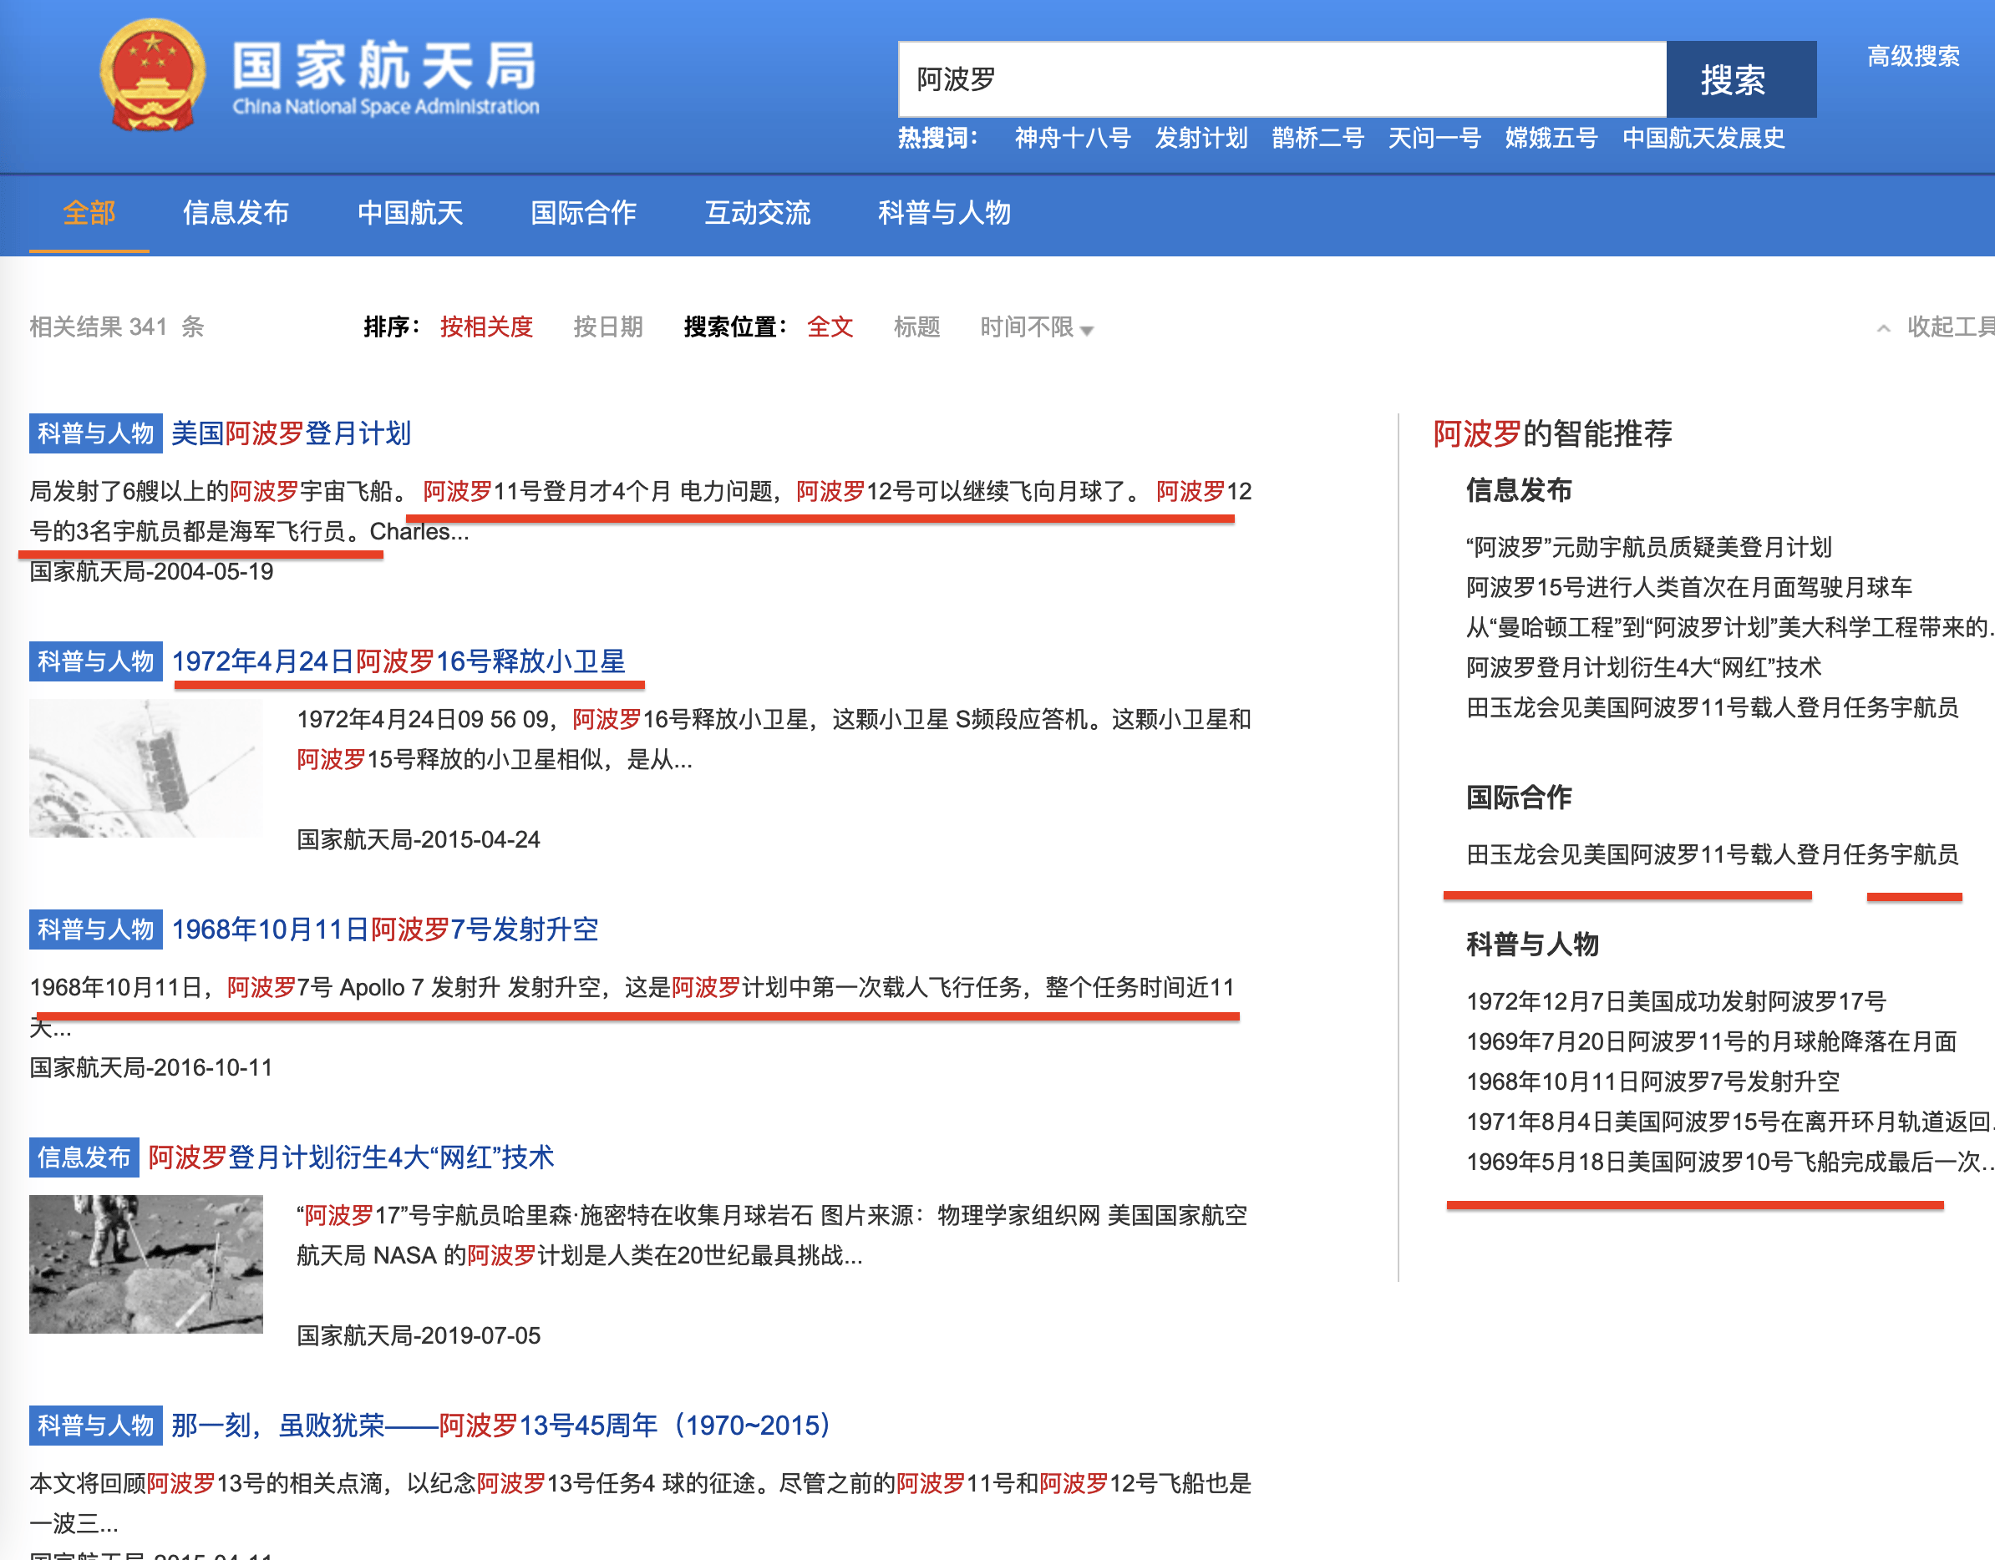Switch to the 国际合作 tab
1995x1560 pixels.
coord(584,213)
